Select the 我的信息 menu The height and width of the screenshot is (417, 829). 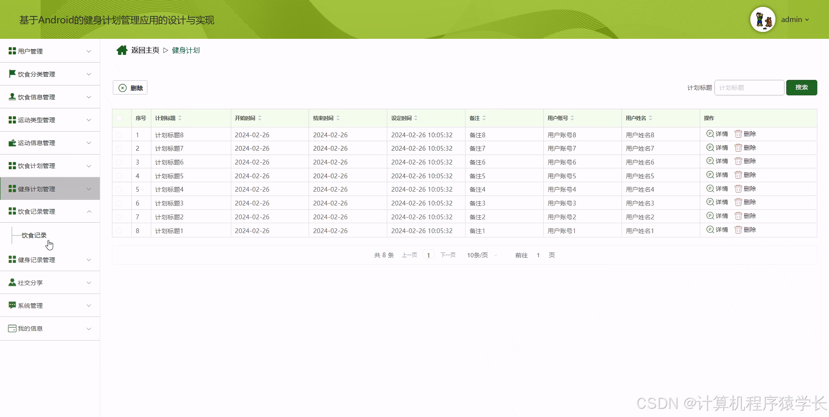click(x=50, y=329)
